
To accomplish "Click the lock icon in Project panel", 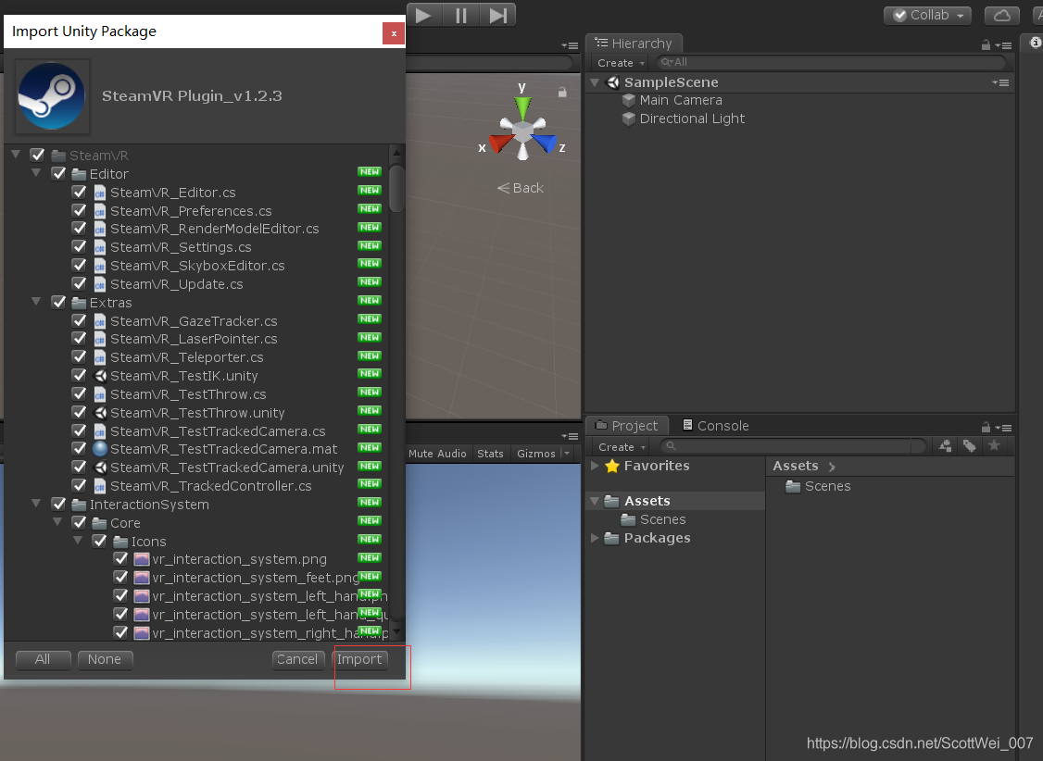I will pos(986,428).
